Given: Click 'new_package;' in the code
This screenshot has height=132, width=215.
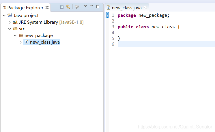Looking at the screenshot, I should (x=154, y=15).
